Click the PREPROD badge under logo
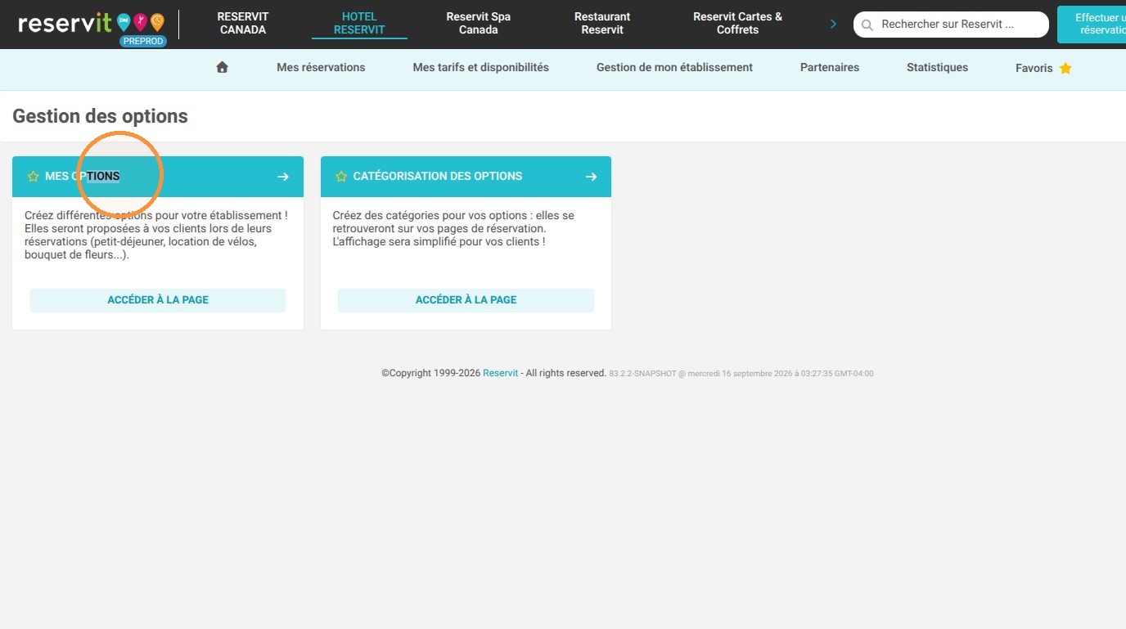Image resolution: width=1126 pixels, height=629 pixels. point(143,41)
